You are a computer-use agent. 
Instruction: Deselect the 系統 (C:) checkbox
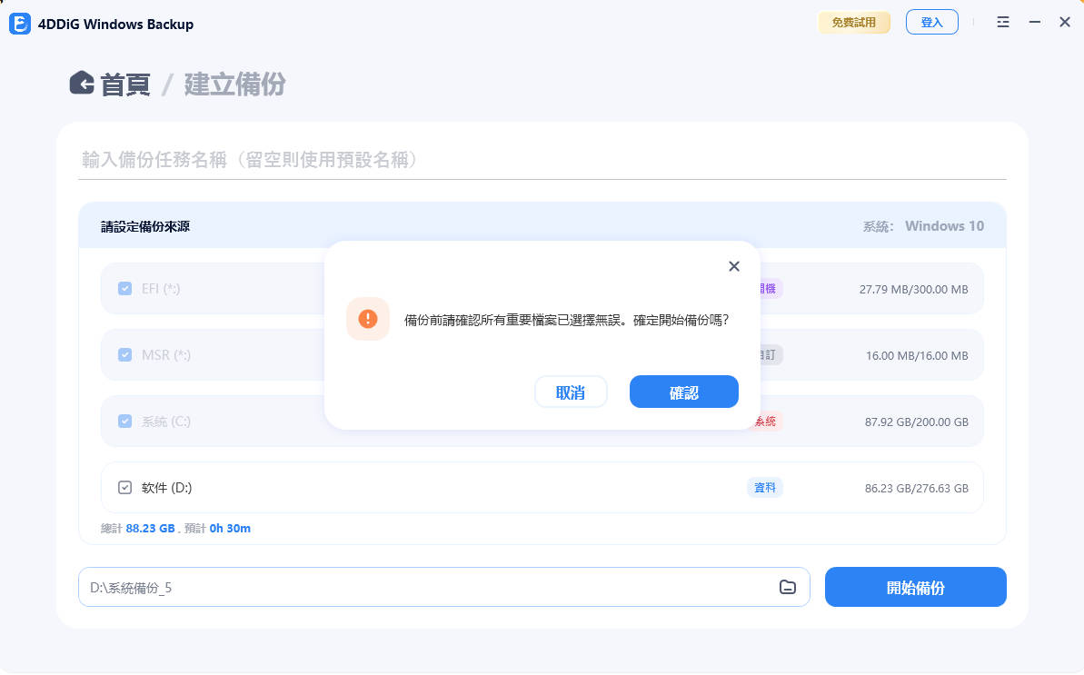(x=124, y=421)
